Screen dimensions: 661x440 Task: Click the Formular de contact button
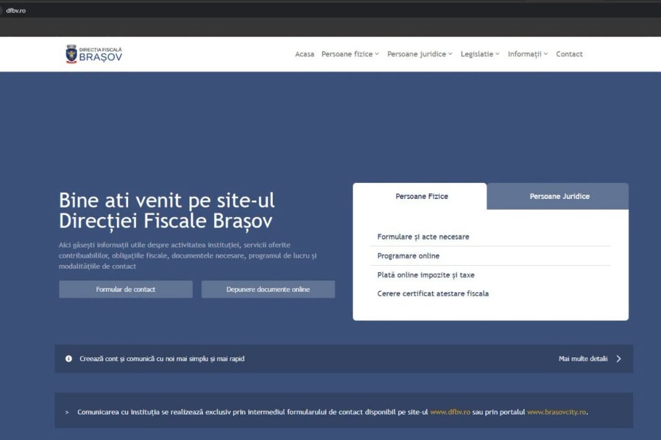tap(126, 289)
